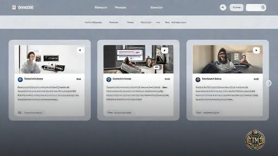Click the round avatar icon on the rightmost card

tap(197, 79)
